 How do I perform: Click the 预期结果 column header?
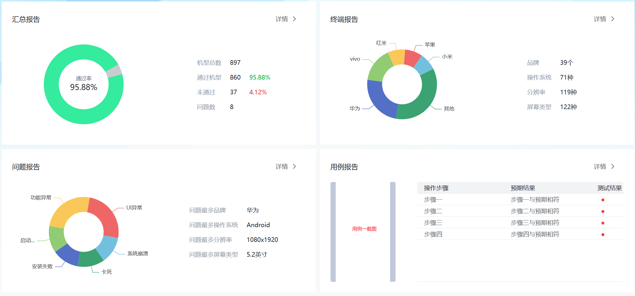[523, 188]
